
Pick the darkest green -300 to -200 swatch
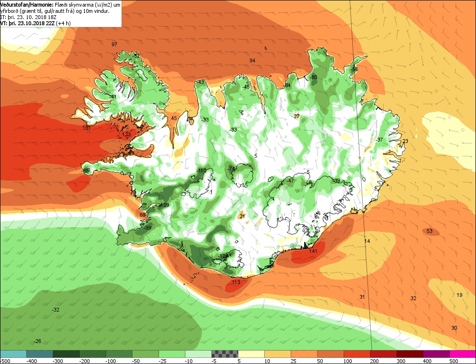click(66, 354)
